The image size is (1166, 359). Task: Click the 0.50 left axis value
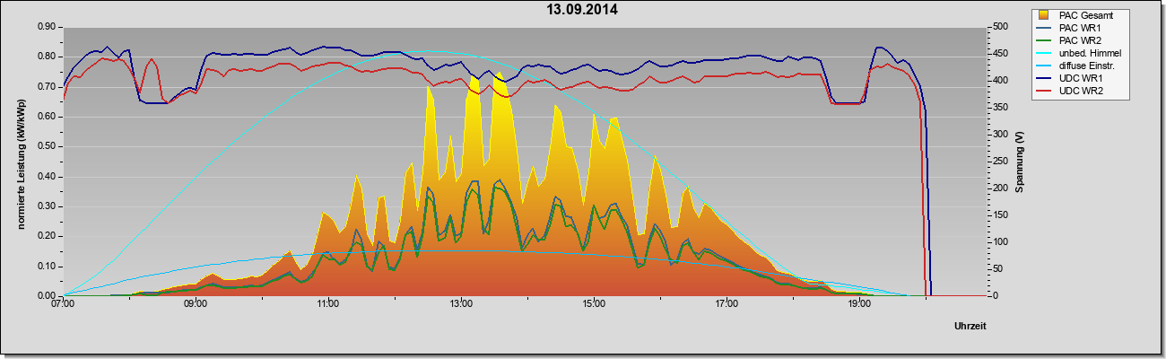[48, 146]
